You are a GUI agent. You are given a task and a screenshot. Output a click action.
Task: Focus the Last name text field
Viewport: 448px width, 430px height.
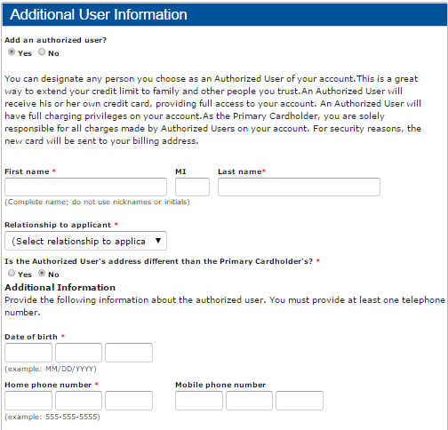(x=299, y=187)
